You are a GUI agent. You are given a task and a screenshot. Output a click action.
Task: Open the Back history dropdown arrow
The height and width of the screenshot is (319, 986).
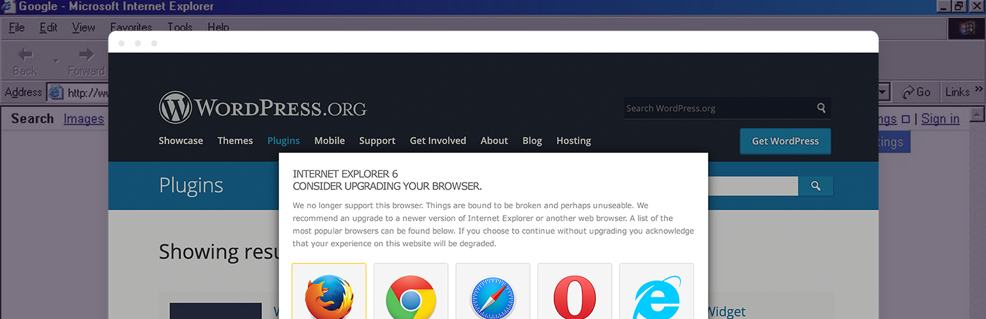click(x=55, y=61)
